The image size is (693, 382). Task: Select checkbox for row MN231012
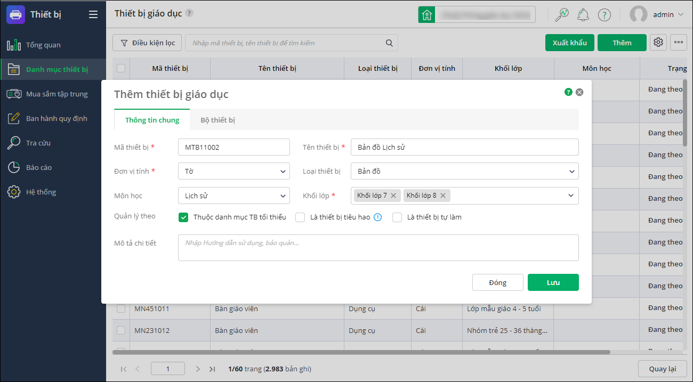121,330
